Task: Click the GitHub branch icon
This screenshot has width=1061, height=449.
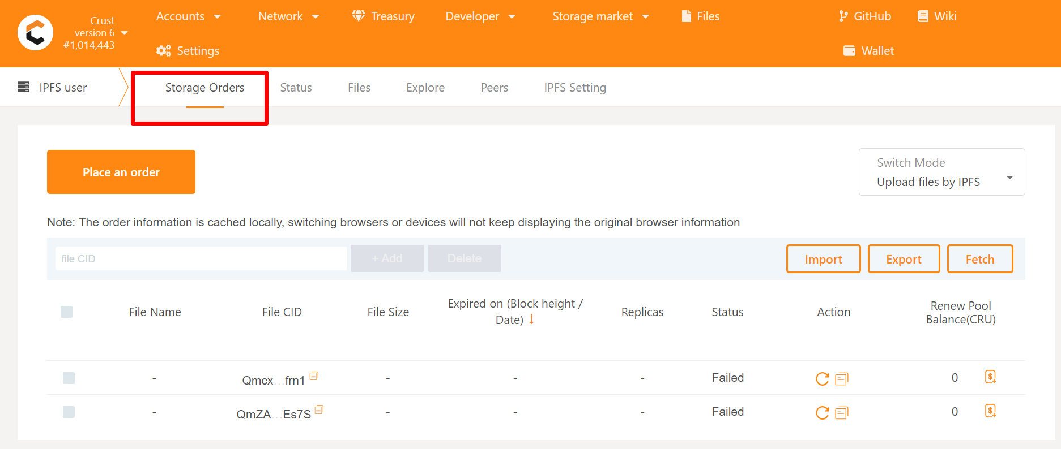Action: point(843,16)
